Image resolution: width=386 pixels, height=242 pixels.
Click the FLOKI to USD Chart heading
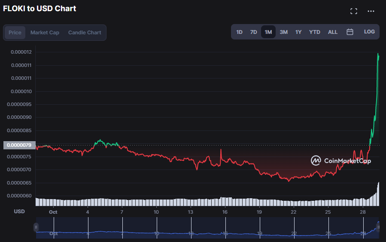(x=40, y=9)
